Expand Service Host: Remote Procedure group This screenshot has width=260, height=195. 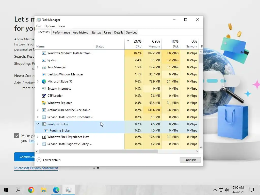click(x=38, y=117)
